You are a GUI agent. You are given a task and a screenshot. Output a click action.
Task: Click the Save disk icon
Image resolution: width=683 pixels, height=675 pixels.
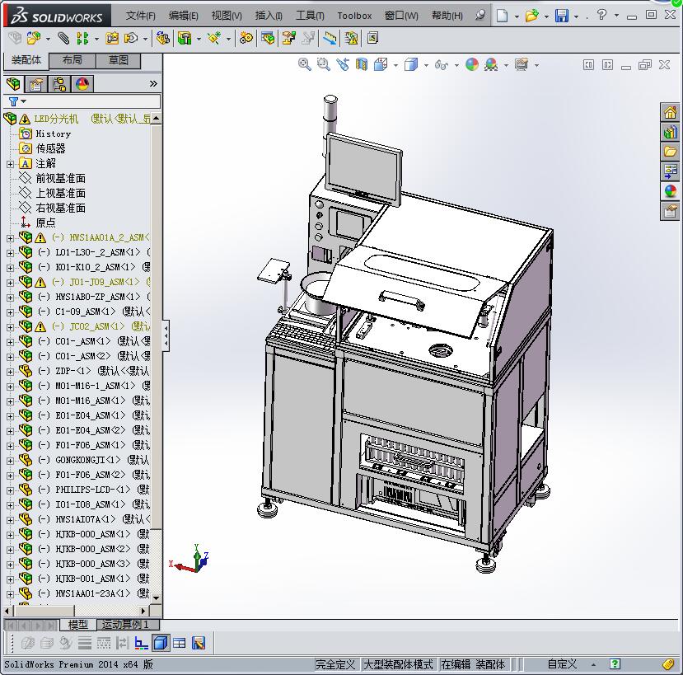(x=562, y=16)
